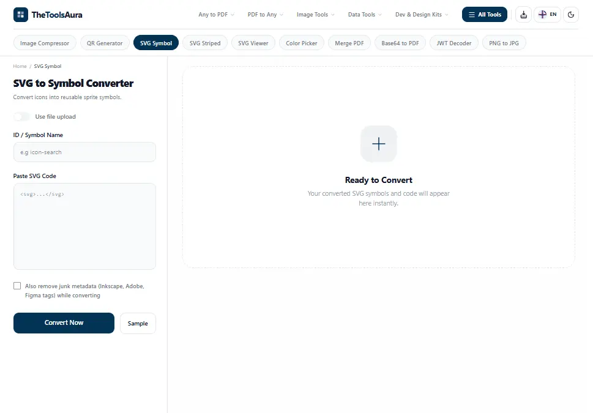The width and height of the screenshot is (593, 413).
Task: Click the SVG to Symbol Converter heading
Action: (73, 83)
